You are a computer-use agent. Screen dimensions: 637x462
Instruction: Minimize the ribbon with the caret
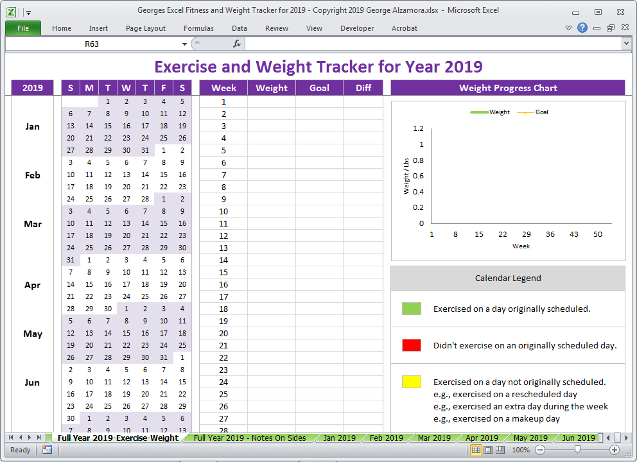click(x=568, y=28)
